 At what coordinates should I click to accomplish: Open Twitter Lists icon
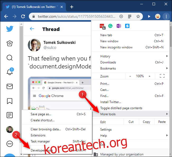[10, 115]
